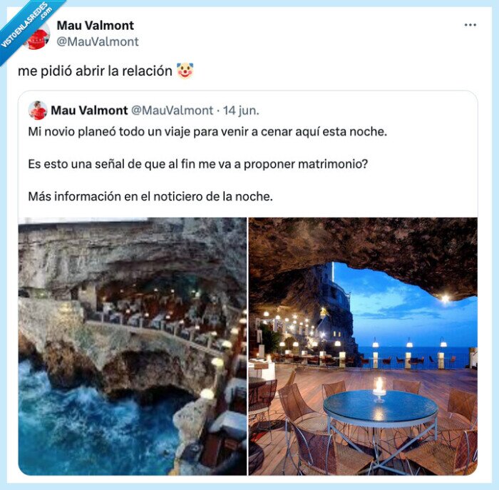Screen dimensions: 499x490
Task: Open the Mau Valmont display name at top
Action: pos(96,26)
